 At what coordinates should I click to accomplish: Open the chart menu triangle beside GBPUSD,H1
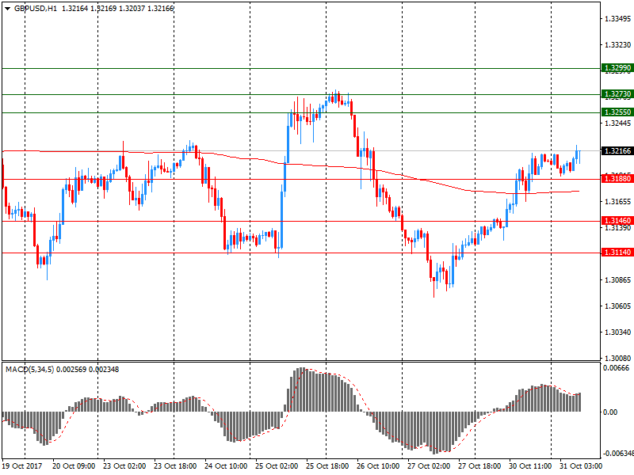(7, 9)
